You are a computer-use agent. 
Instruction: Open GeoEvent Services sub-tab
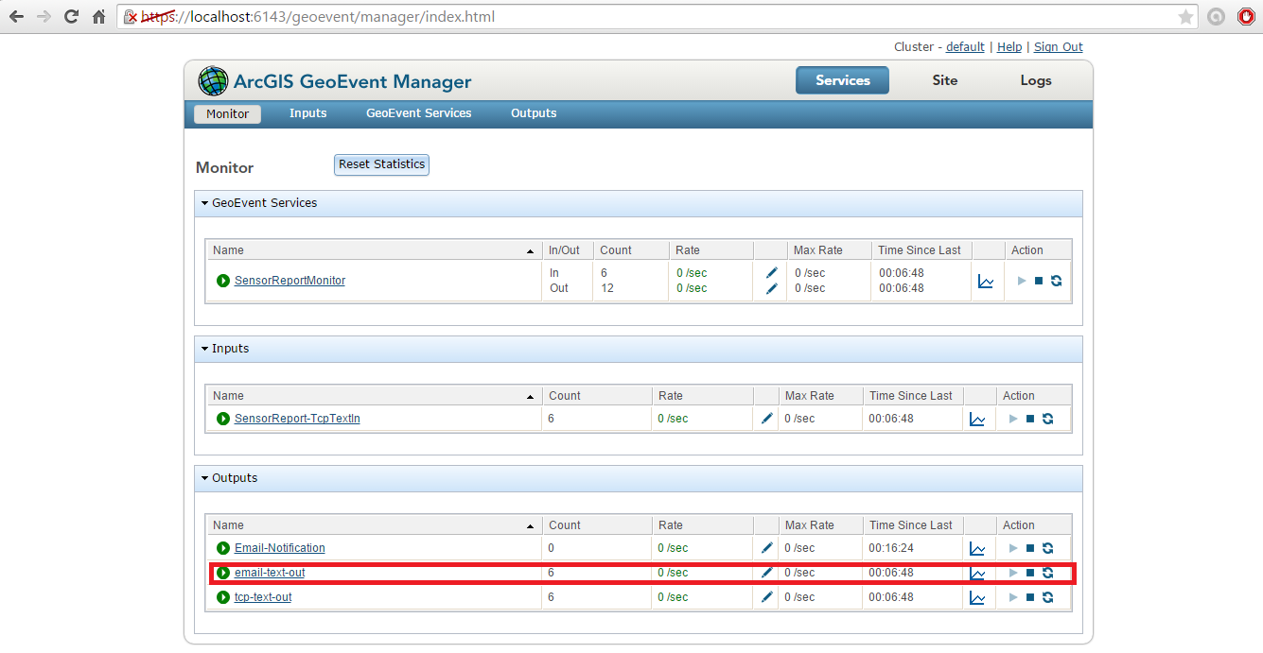[x=419, y=113]
